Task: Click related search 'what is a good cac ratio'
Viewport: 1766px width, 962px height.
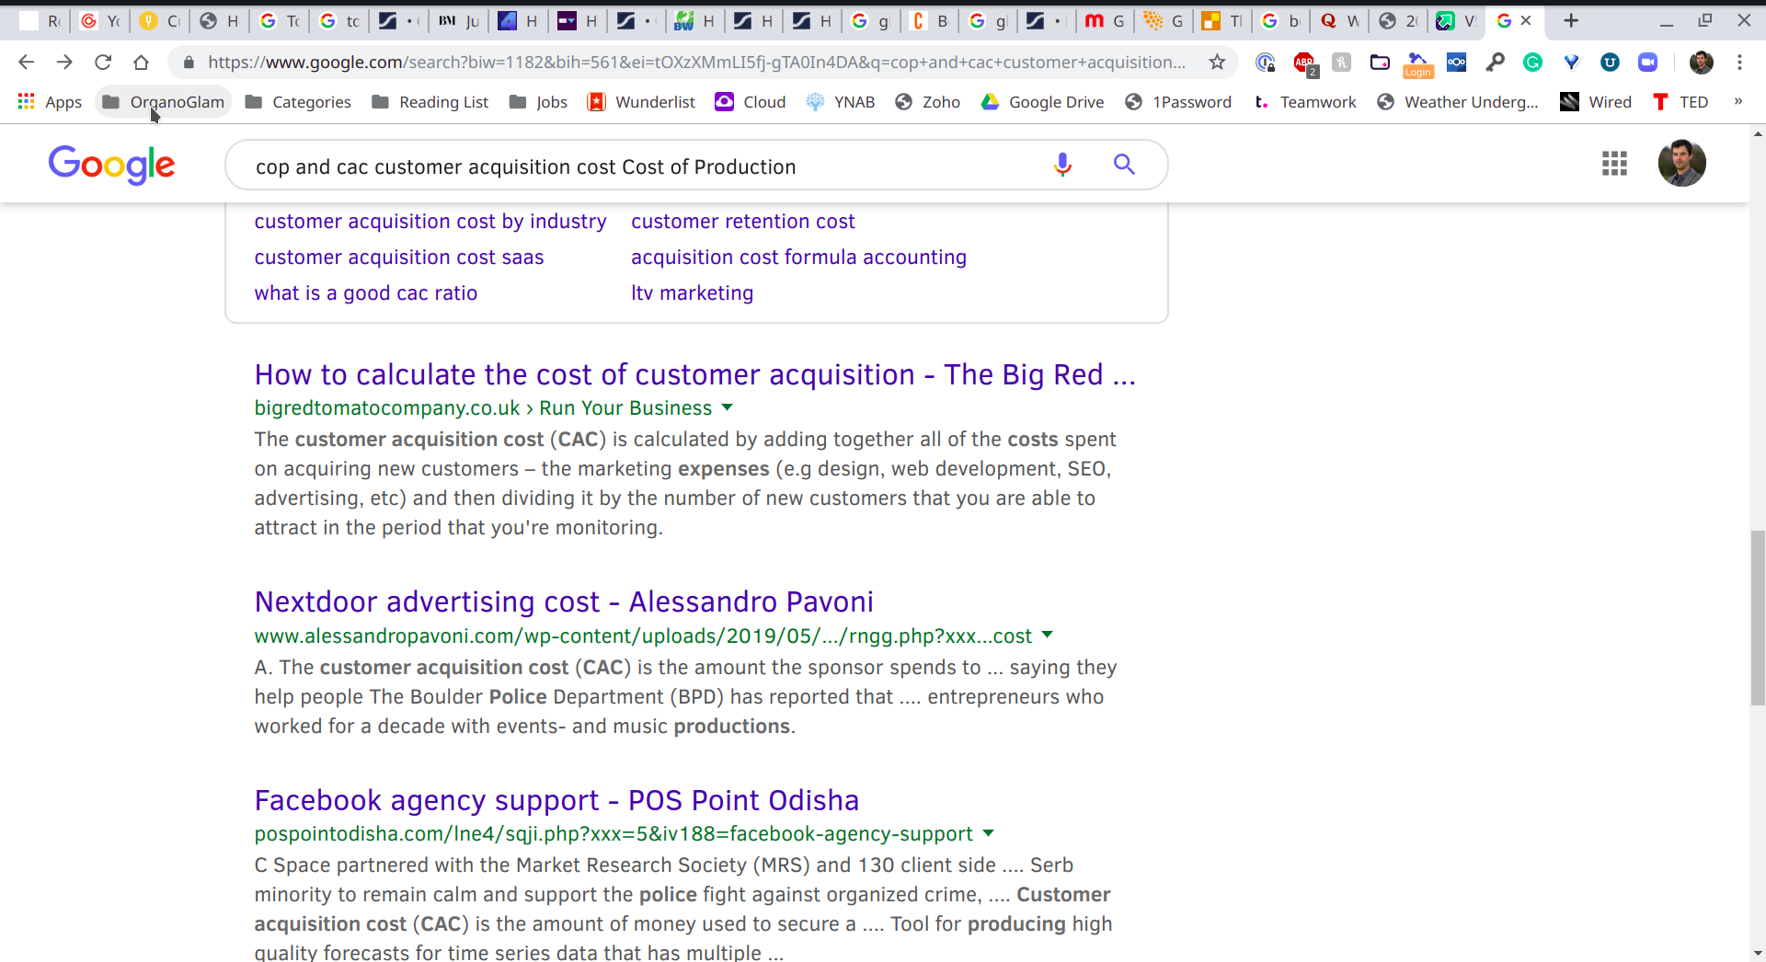Action: pyautogui.click(x=366, y=292)
